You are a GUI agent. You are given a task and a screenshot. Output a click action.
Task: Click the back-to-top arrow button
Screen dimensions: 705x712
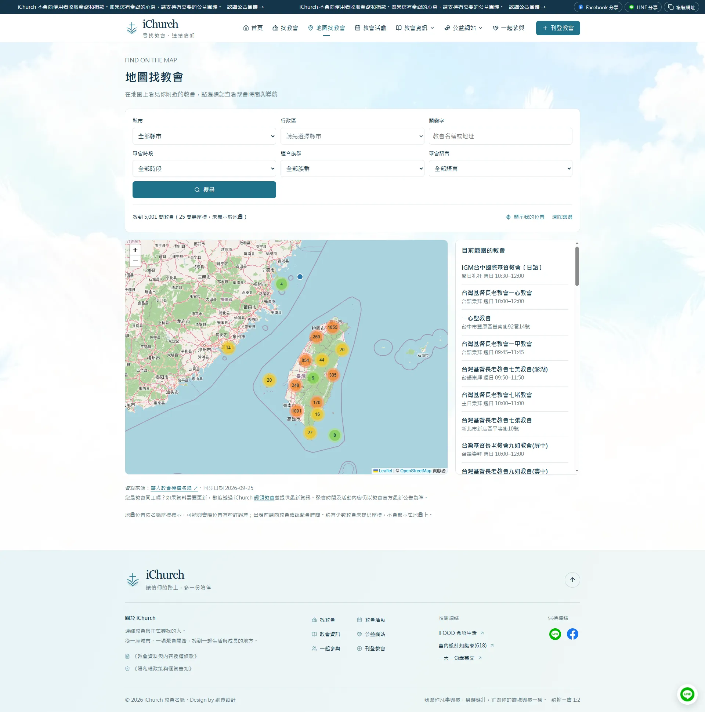pyautogui.click(x=572, y=580)
